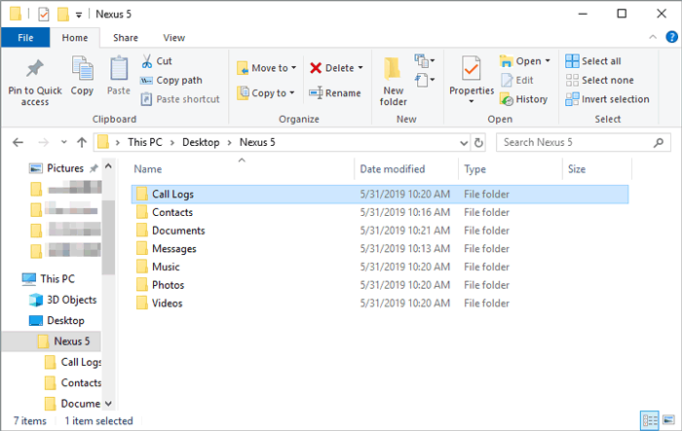The image size is (682, 431).
Task: Open the New item icon menu
Action: click(x=424, y=61)
